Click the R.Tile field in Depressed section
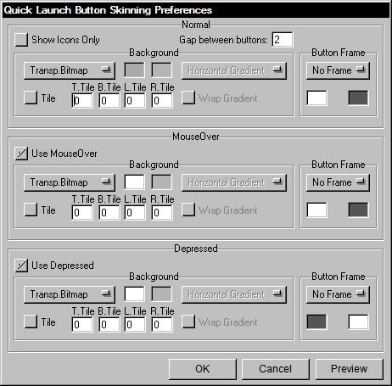Viewport: 392px width, 386px height. click(x=162, y=325)
